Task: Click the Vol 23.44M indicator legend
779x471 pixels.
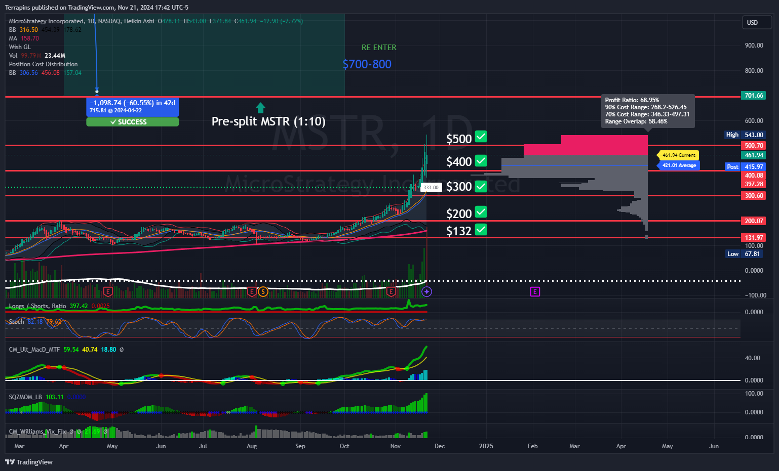Action: [x=37, y=56]
